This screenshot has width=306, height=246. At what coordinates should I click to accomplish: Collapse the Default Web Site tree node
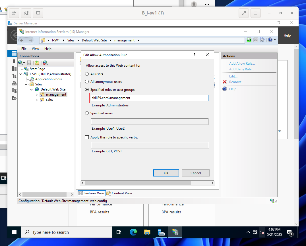tap(31, 89)
